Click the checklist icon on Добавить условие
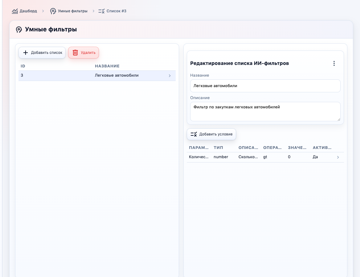 point(194,134)
